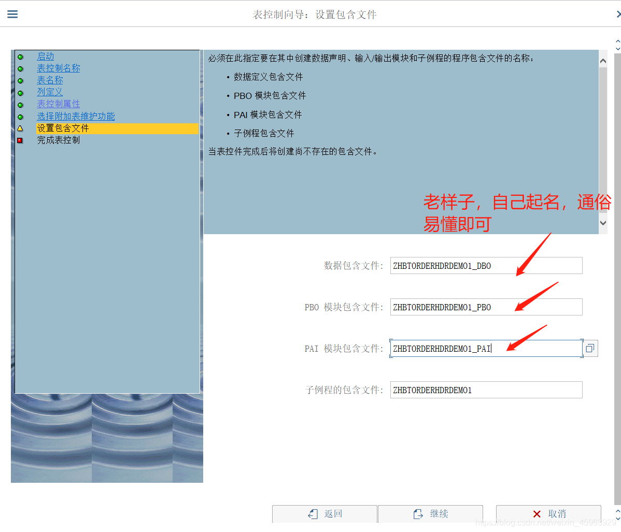The height and width of the screenshot is (532, 621).
Task: Click the bullet text PAI 模块包含文件
Action: pos(267,115)
